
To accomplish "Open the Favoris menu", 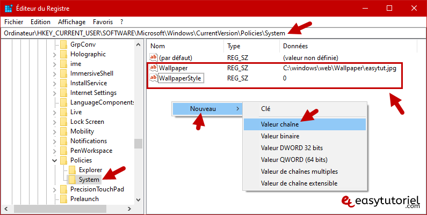I will [x=103, y=22].
